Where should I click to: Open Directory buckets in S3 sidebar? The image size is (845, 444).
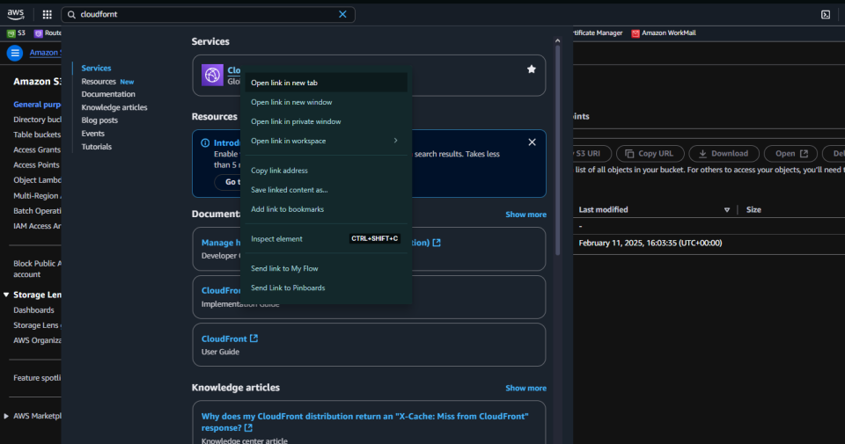pos(37,120)
